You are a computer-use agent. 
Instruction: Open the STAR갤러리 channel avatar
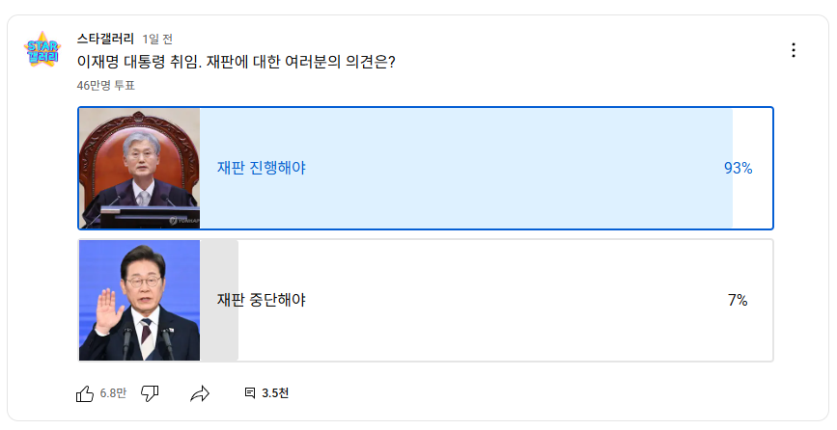pyautogui.click(x=42, y=49)
